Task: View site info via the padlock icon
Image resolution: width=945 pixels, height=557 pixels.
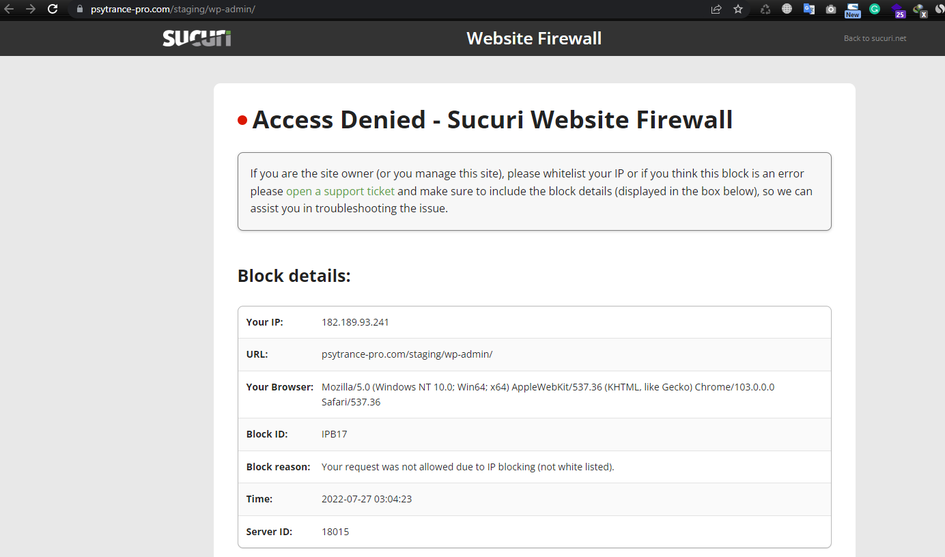Action: click(x=79, y=10)
